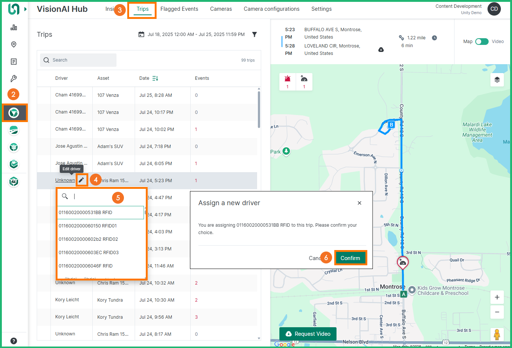Image resolution: width=512 pixels, height=348 pixels.
Task: Click the Request Video button
Action: point(308,334)
